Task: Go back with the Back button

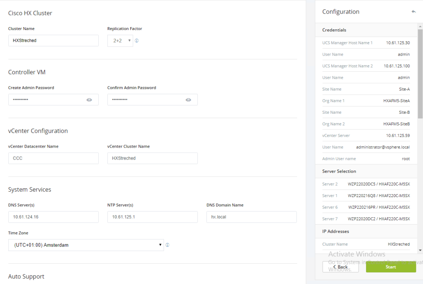Action: point(340,267)
